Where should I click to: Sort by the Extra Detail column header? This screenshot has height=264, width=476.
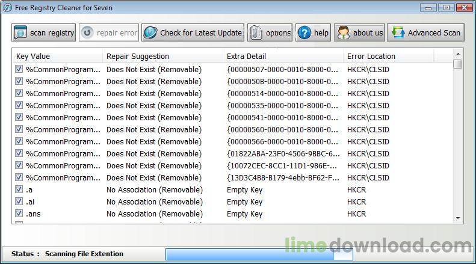coord(283,56)
